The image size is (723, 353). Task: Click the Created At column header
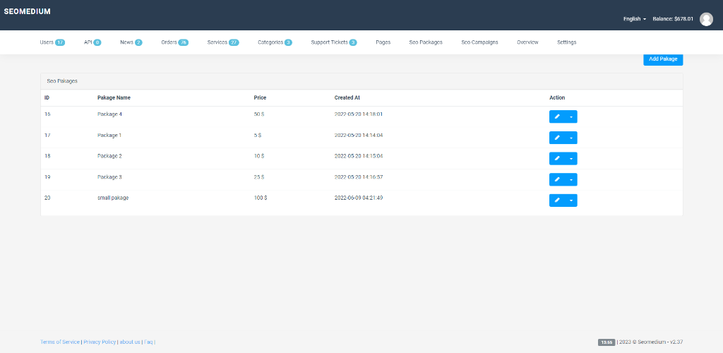click(347, 97)
